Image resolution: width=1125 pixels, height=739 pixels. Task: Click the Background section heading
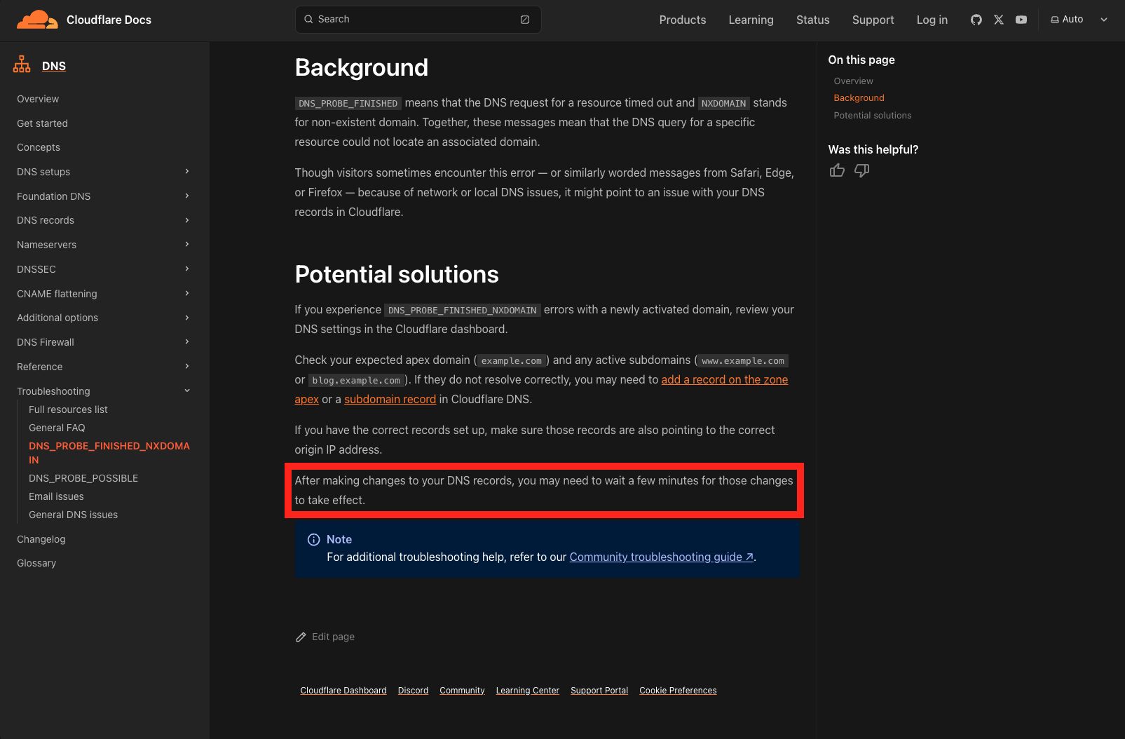(x=361, y=67)
